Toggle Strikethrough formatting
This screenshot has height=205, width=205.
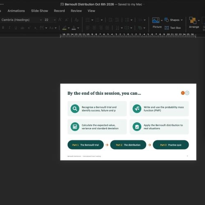coord(22,28)
